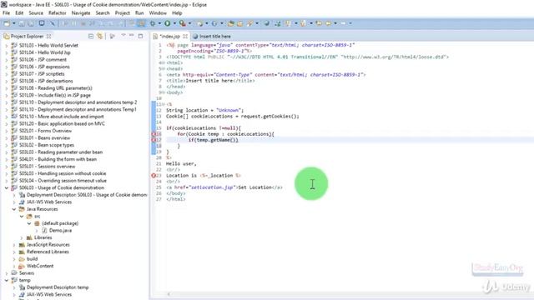Select the (default package) node
The width and height of the screenshot is (534, 300).
coord(60,223)
